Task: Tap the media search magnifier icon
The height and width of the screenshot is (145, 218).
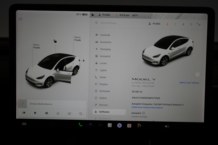Action: [x=81, y=114]
